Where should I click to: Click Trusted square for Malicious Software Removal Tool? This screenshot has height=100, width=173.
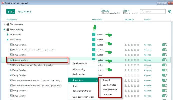coord(94,50)
